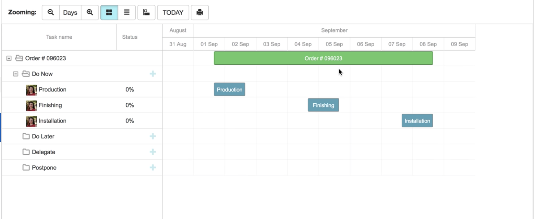Jump to today's date

[173, 12]
